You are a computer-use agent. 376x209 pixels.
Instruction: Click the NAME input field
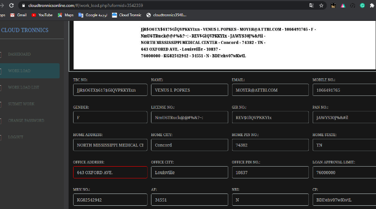[190, 90]
